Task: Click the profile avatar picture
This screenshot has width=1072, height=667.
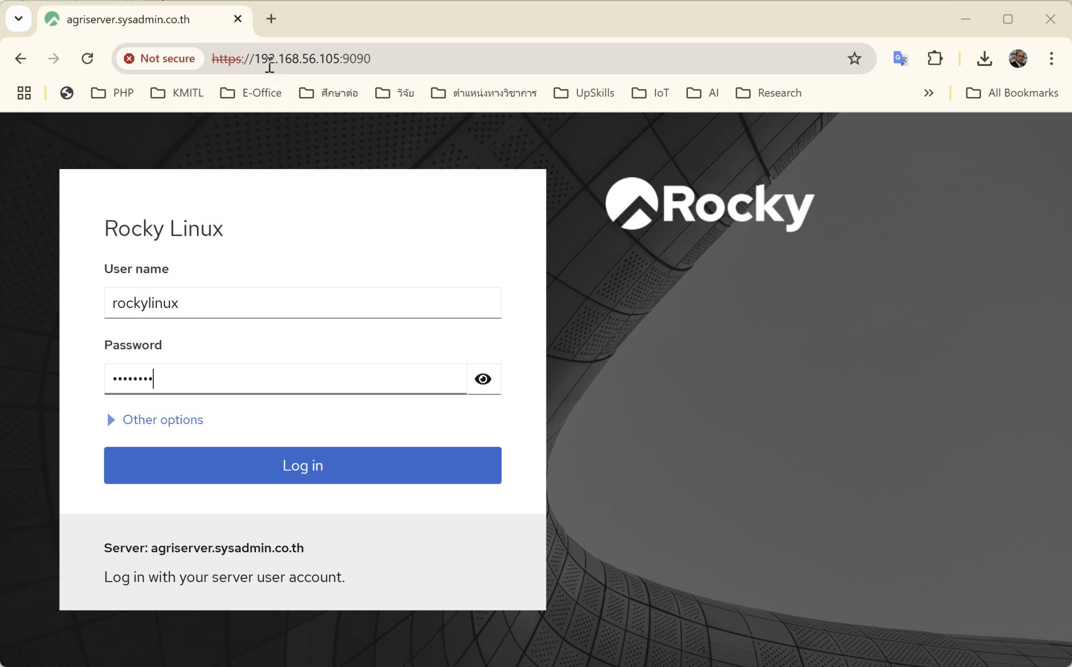Action: (1018, 58)
